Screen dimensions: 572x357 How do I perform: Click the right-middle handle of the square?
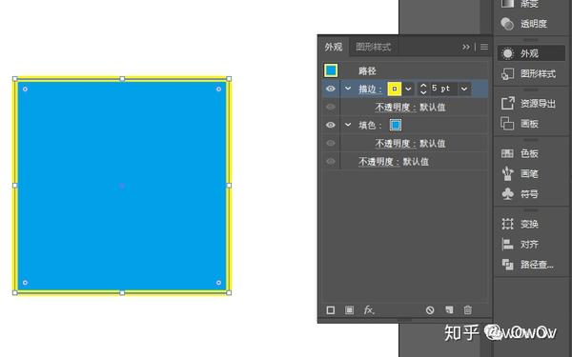229,186
